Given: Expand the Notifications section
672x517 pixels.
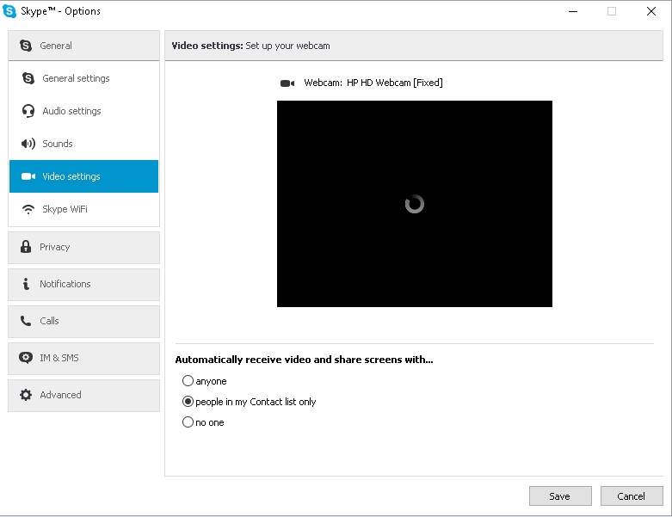Looking at the screenshot, I should 84,285.
